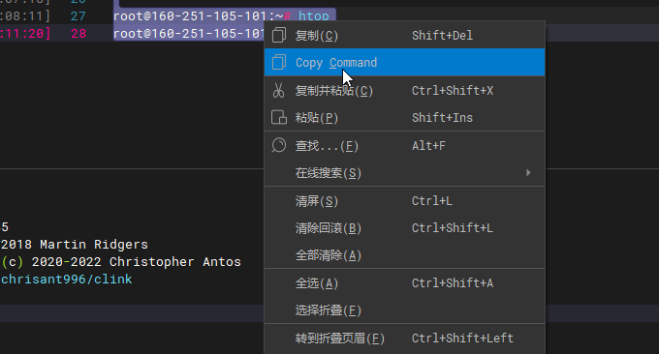
Task: Select 选择折叠(F) menu item
Action: click(404, 310)
